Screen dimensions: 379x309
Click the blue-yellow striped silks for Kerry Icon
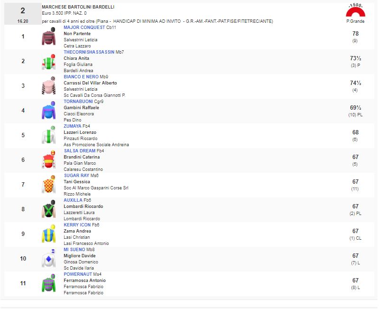48,234
